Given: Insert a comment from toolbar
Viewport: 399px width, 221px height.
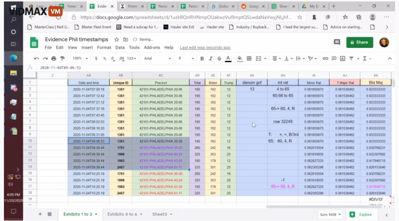Looking at the screenshot, I should [x=334, y=58].
